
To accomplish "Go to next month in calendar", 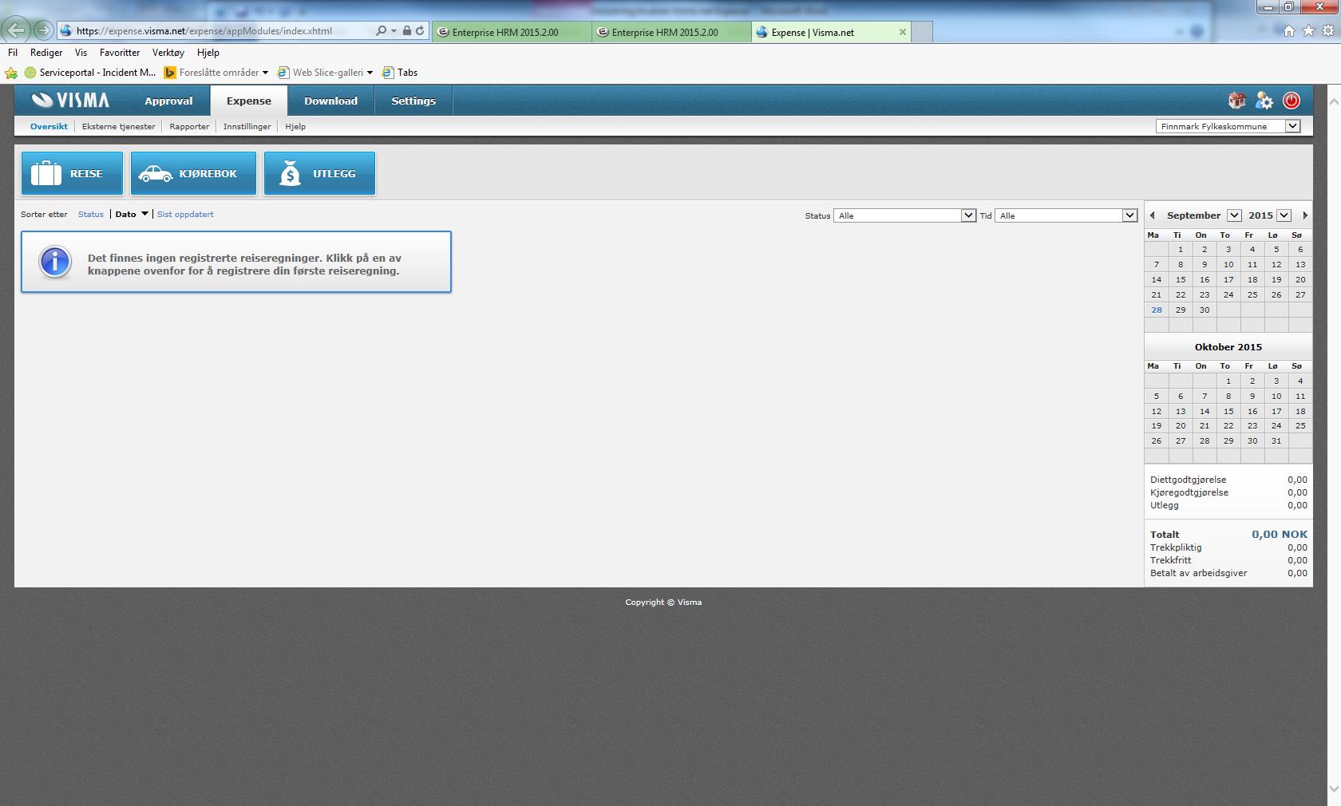I will (x=1305, y=215).
